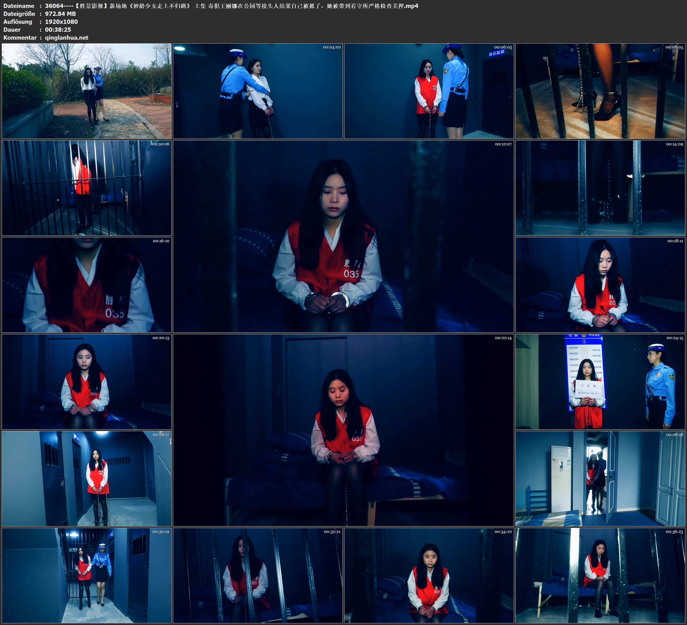Open the 00:28:18 doorway frame
The height and width of the screenshot is (625, 687).
pos(600,479)
